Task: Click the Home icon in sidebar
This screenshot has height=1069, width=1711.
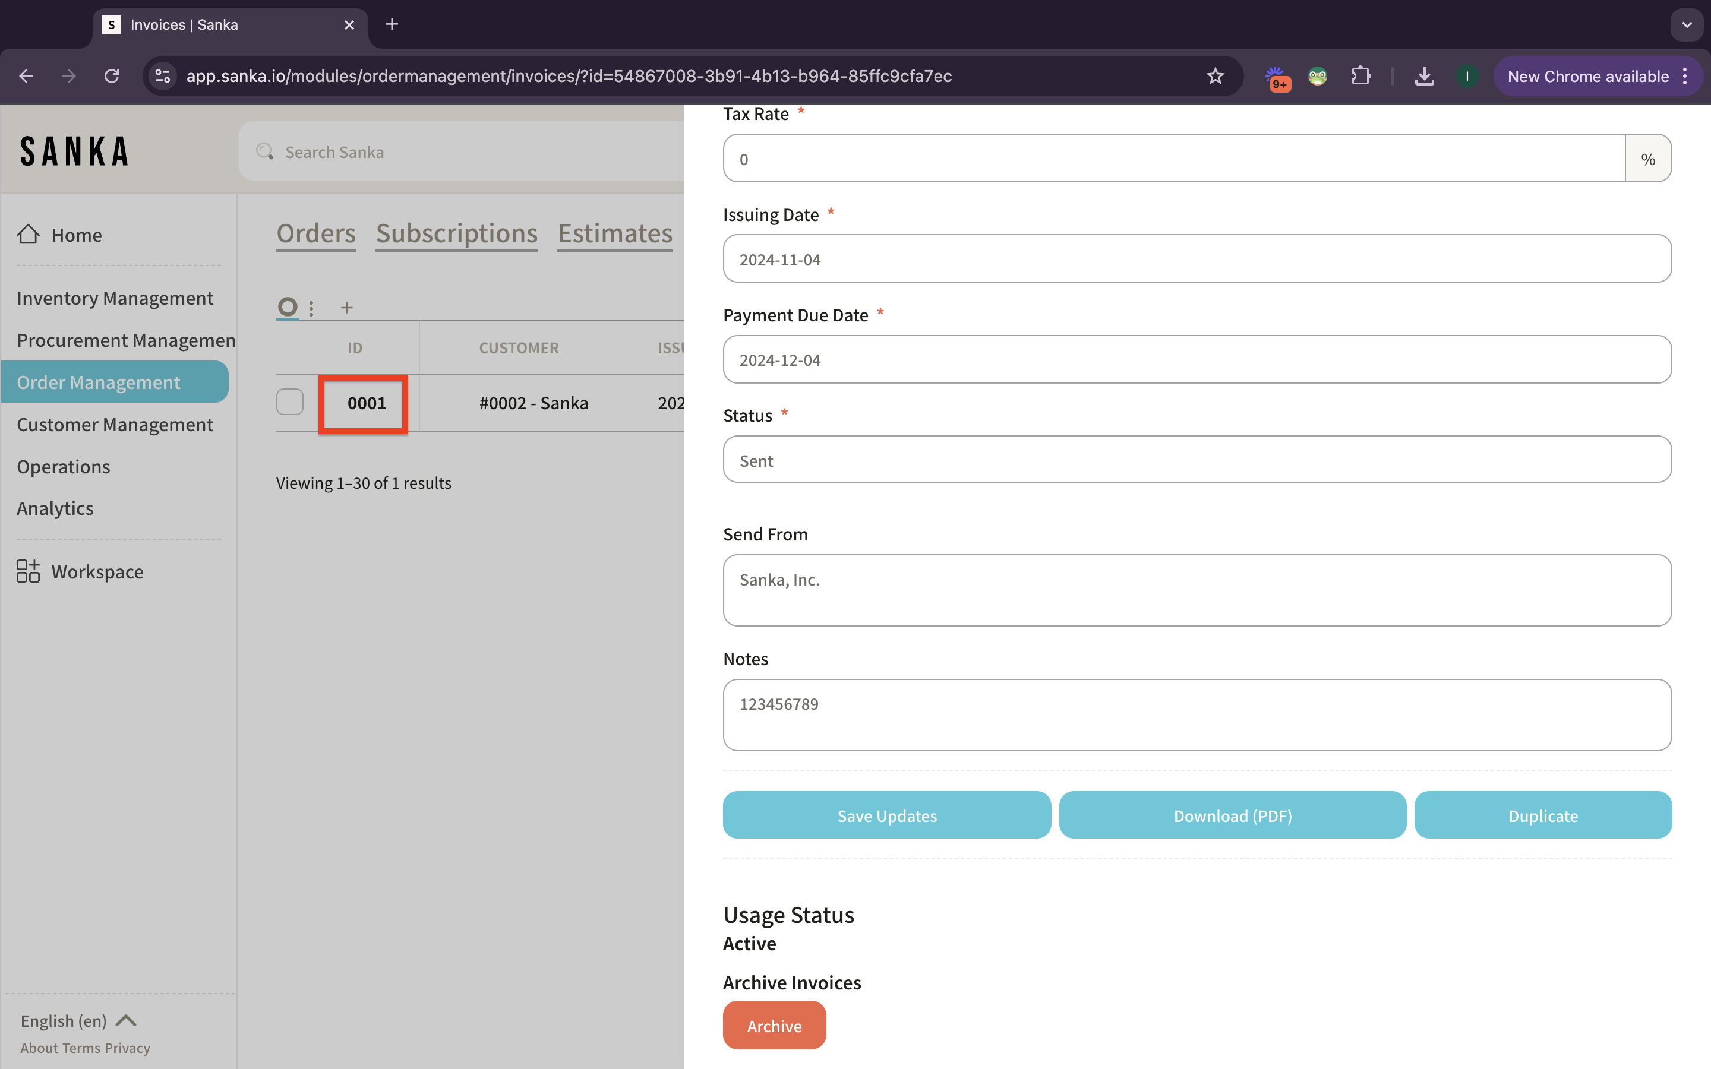Action: click(x=29, y=234)
